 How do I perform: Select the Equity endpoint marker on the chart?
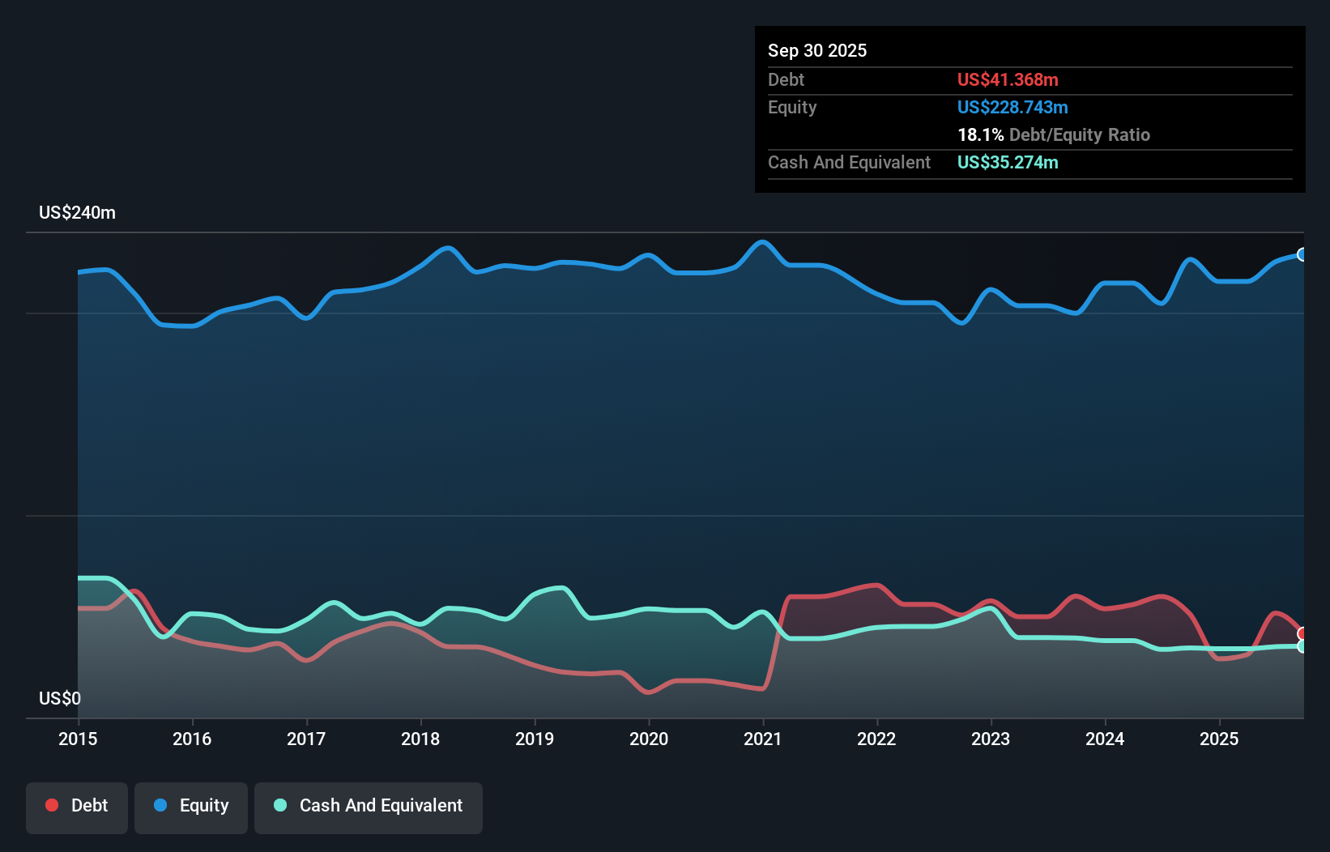coord(1302,253)
